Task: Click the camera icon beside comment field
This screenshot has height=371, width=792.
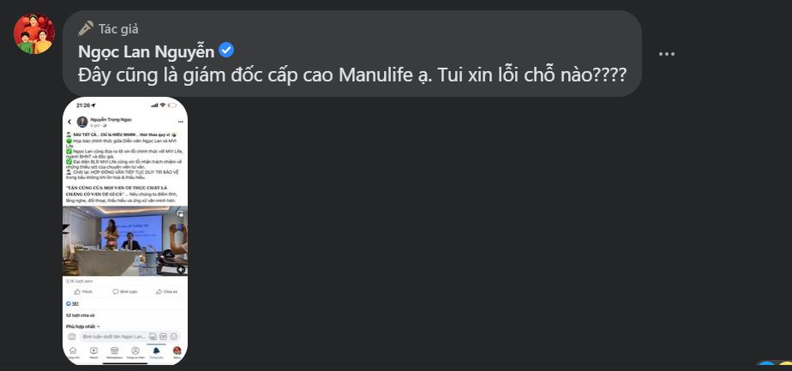Action: click(x=72, y=337)
